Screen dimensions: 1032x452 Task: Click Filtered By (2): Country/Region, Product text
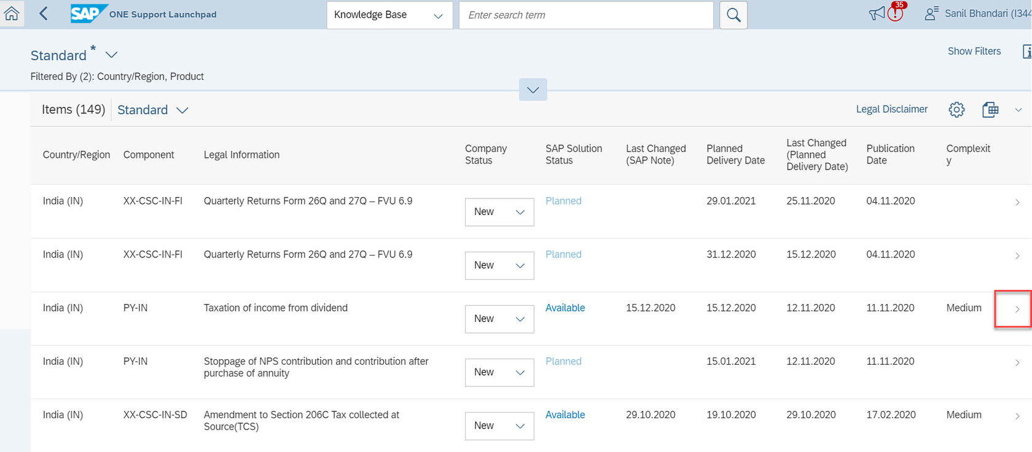tap(117, 76)
